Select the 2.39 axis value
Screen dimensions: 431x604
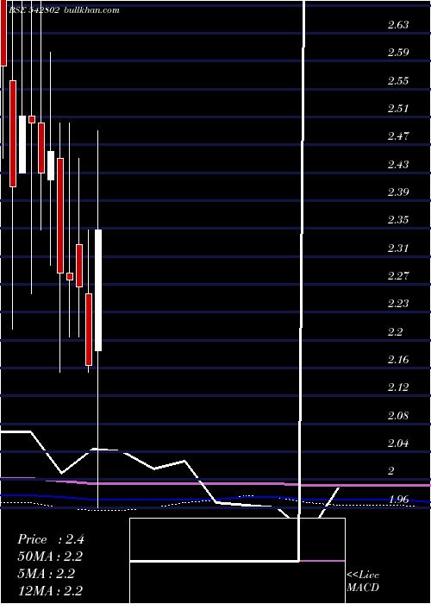tap(398, 192)
